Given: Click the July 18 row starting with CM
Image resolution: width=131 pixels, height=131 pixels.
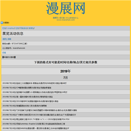Looking at the screenshot, I should 65,88.
